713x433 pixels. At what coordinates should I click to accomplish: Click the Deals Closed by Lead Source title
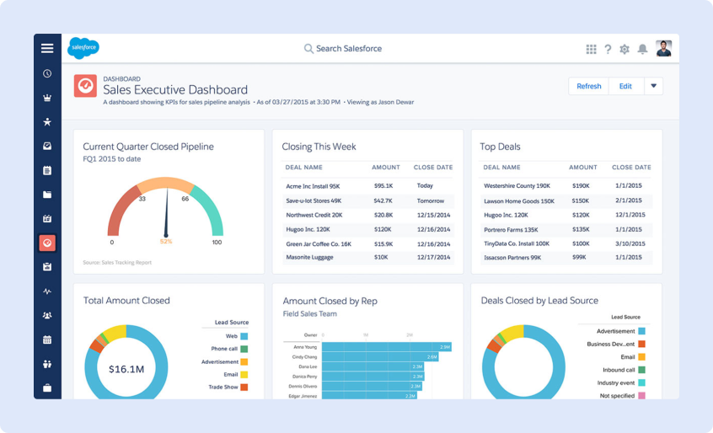tap(539, 301)
